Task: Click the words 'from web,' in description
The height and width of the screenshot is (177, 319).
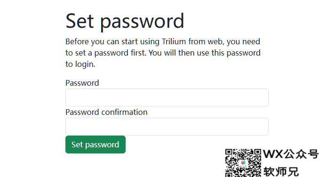Action: coord(206,42)
